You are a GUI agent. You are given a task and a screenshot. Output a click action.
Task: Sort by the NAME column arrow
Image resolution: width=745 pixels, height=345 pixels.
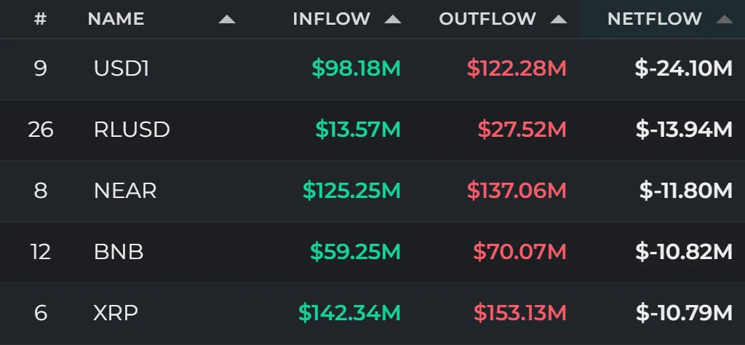pyautogui.click(x=227, y=20)
